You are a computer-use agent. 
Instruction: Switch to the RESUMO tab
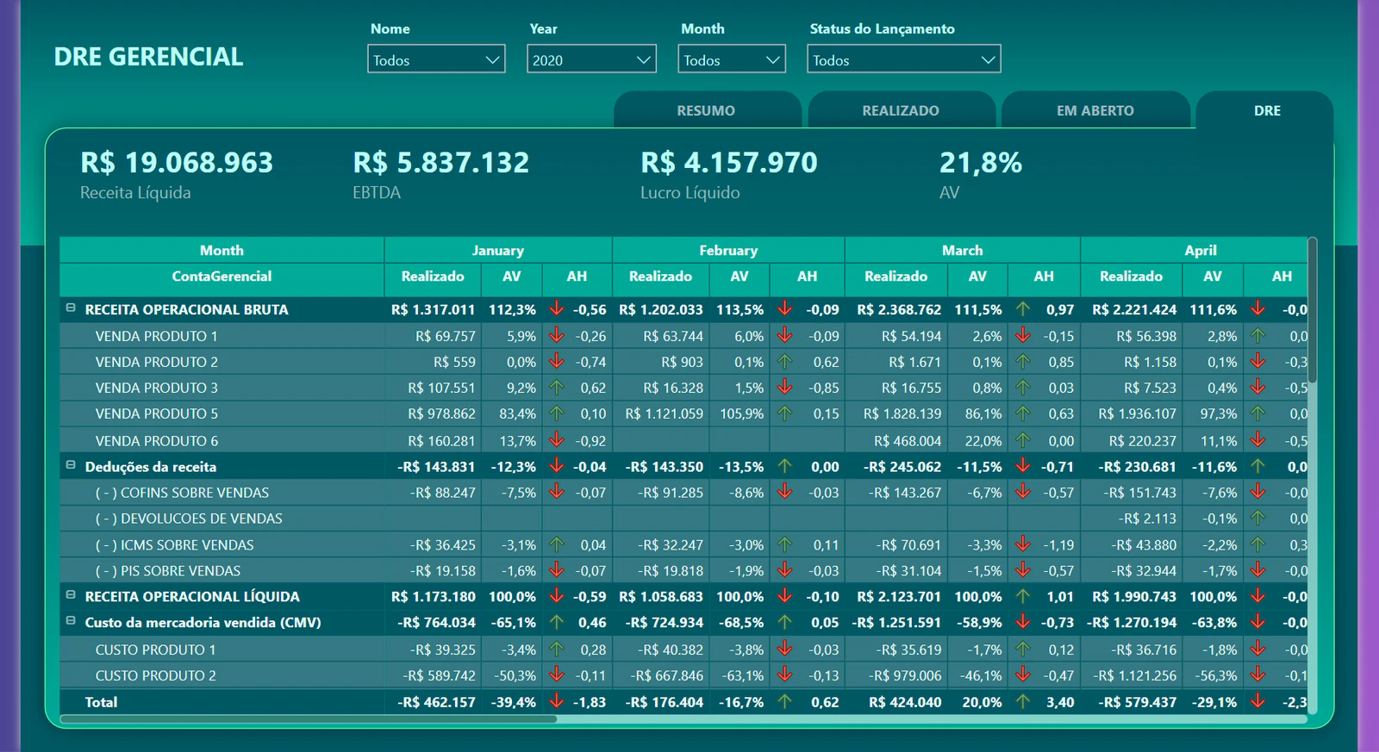tap(707, 110)
